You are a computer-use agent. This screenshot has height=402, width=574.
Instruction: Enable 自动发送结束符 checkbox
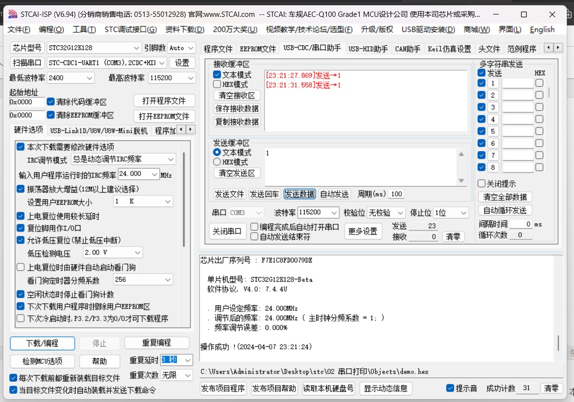254,236
